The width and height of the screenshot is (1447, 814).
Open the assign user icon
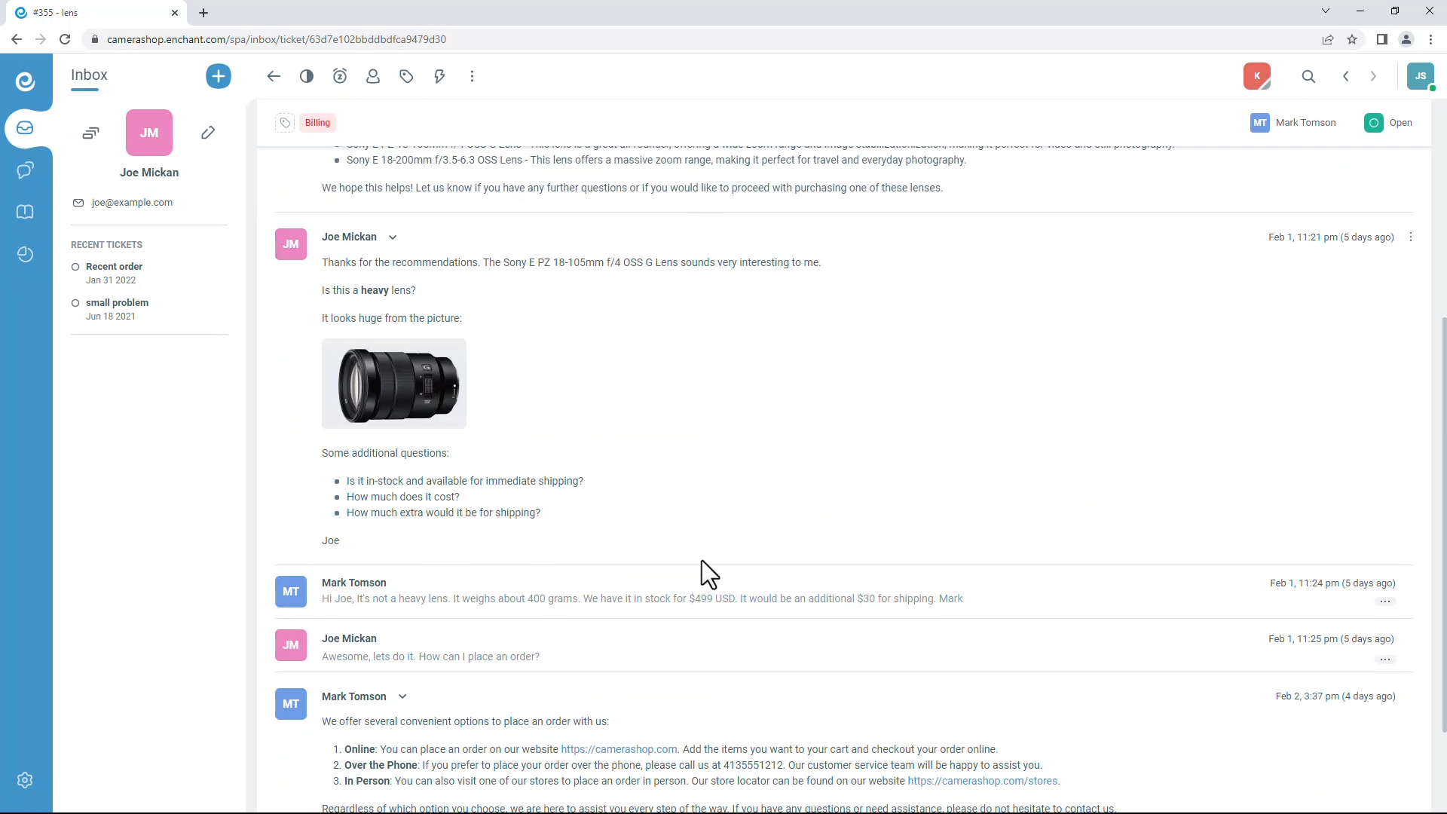pos(373,76)
